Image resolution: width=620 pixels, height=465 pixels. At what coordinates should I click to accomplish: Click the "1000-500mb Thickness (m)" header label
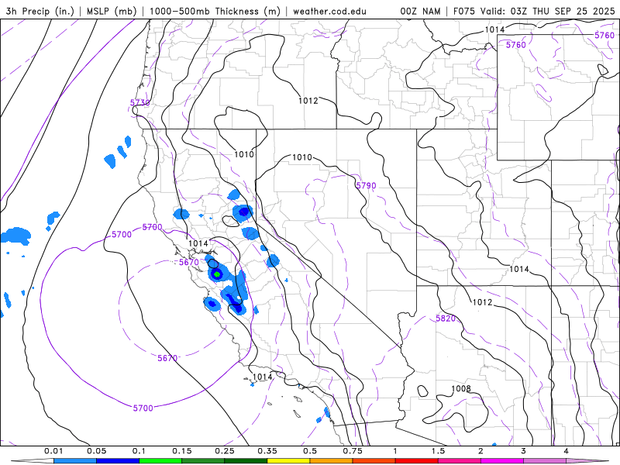(215, 11)
